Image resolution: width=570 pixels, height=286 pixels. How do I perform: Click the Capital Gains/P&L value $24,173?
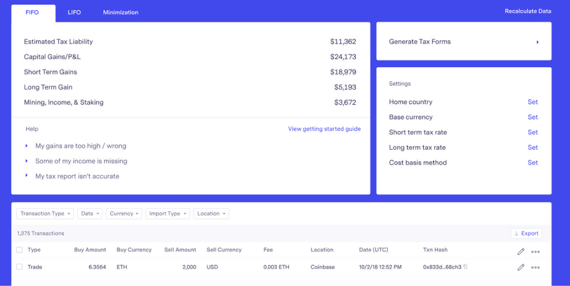click(x=343, y=57)
